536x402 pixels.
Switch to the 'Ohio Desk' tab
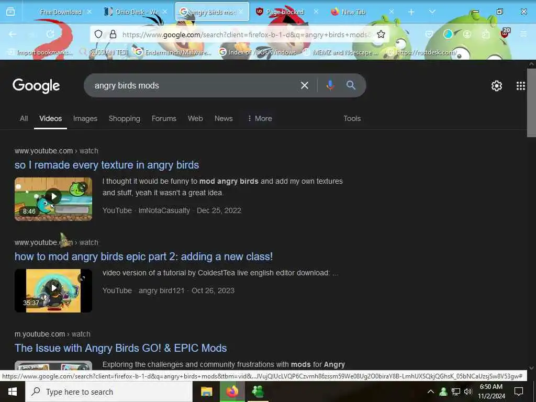click(x=137, y=12)
